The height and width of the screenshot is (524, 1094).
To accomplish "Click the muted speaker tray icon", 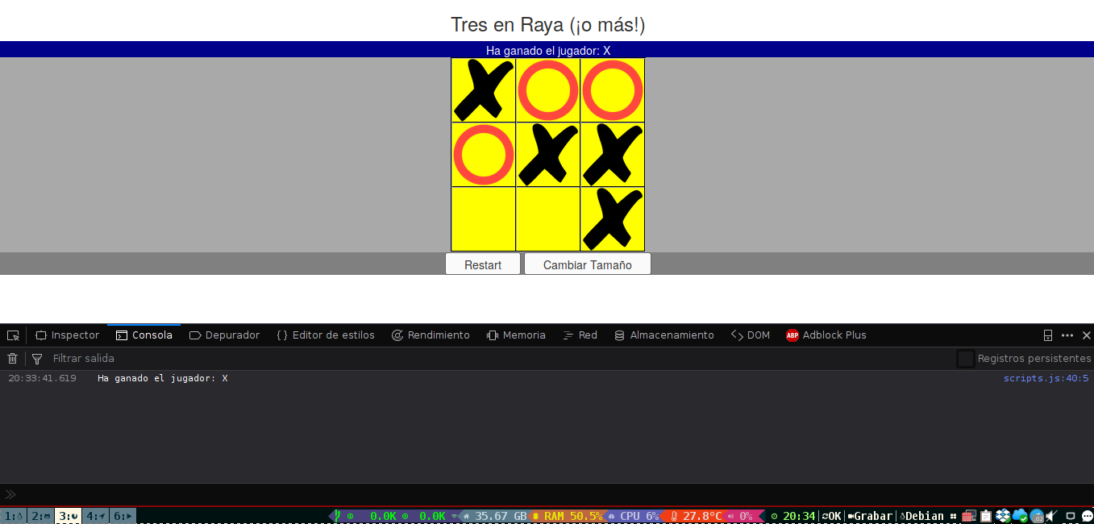I will (1051, 516).
